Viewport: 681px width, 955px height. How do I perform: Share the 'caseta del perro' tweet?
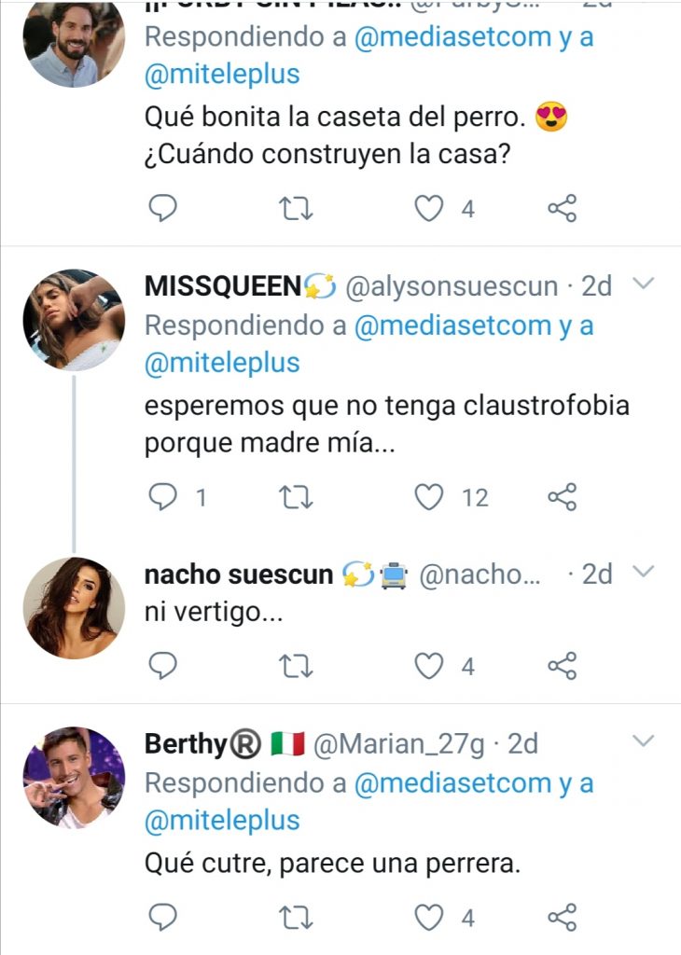[562, 209]
